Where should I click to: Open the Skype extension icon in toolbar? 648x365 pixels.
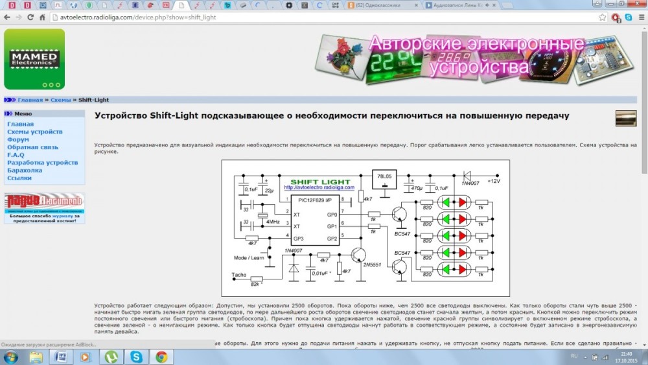[x=629, y=18]
